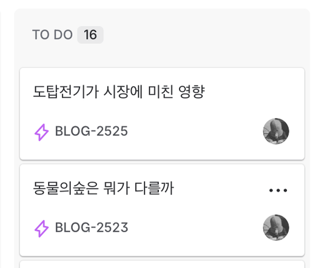Click the TO DO column title
Viewport: 316px width, 268px height.
[x=52, y=35]
